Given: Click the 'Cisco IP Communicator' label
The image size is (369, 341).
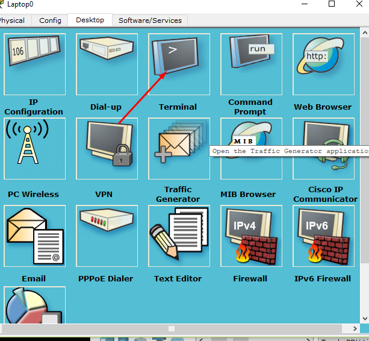Looking at the screenshot, I should (x=325, y=194).
